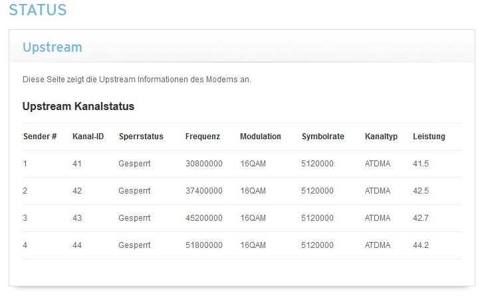The image size is (480, 297).
Task: Click the Upstream panel title
Action: click(x=52, y=47)
